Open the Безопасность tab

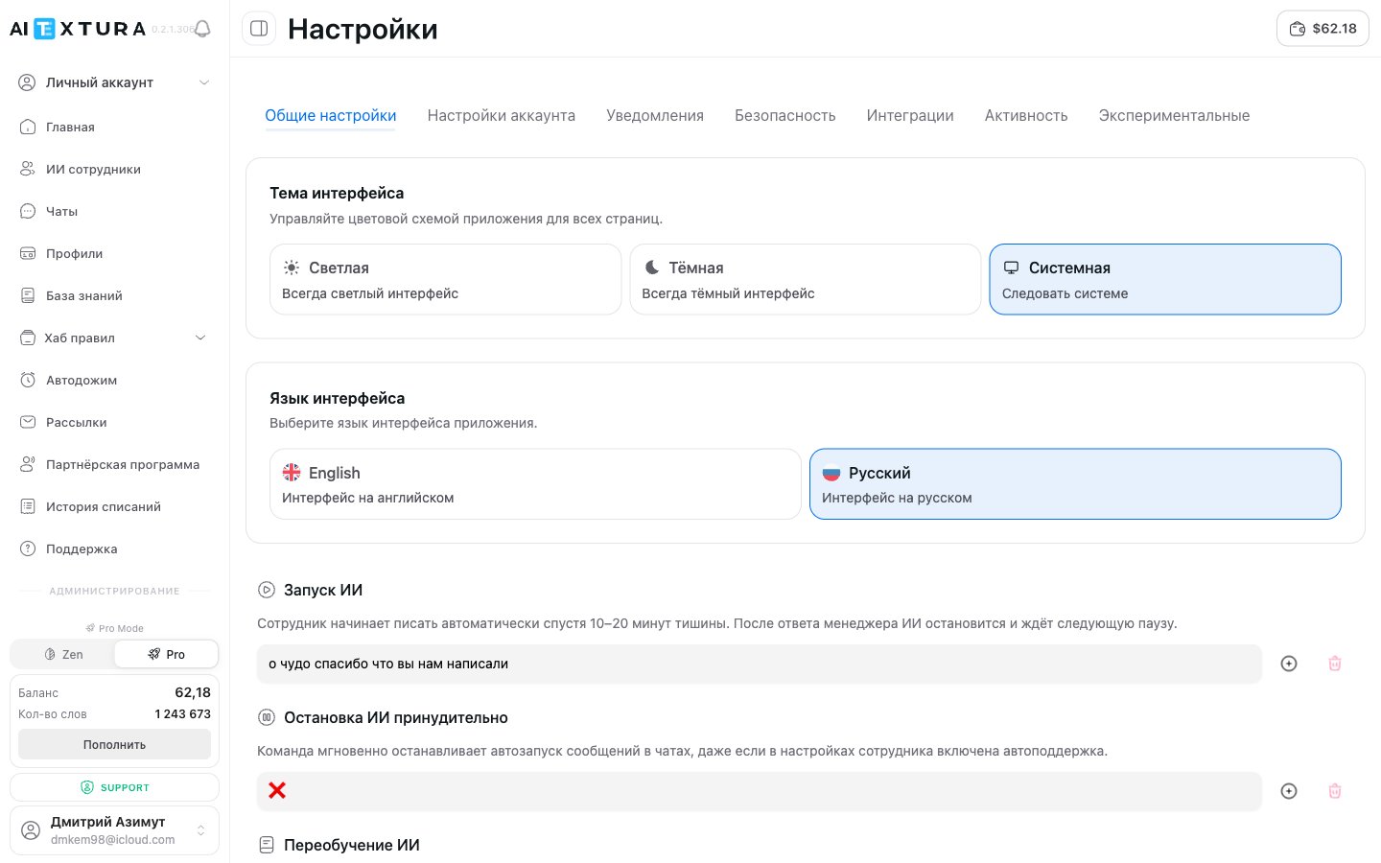tap(785, 115)
